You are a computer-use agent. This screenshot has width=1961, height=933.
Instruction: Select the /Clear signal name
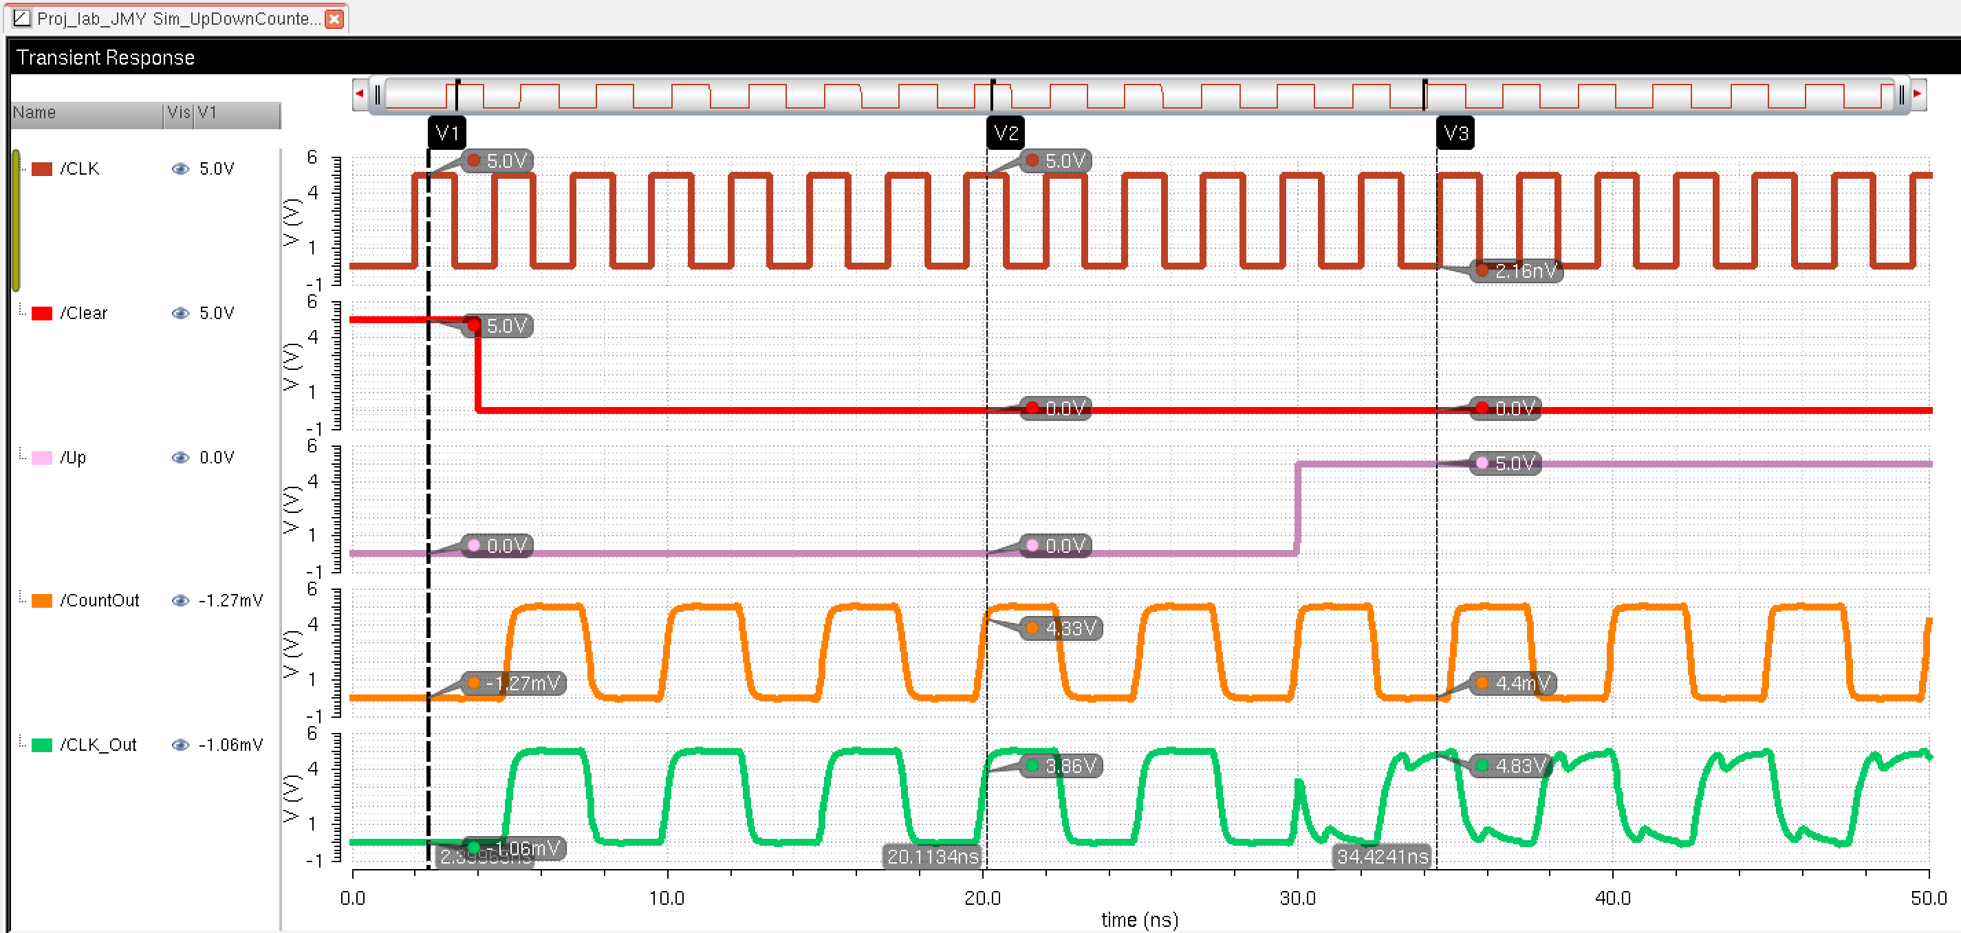(84, 314)
